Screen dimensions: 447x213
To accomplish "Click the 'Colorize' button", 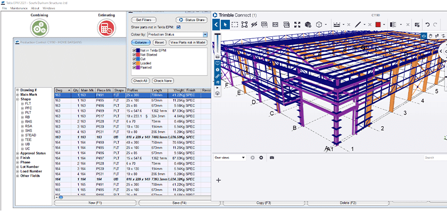I will pos(141,42).
